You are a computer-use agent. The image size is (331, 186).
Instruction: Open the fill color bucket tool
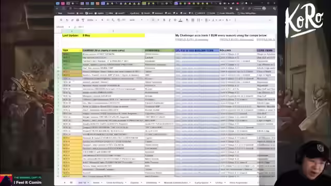[187, 20]
